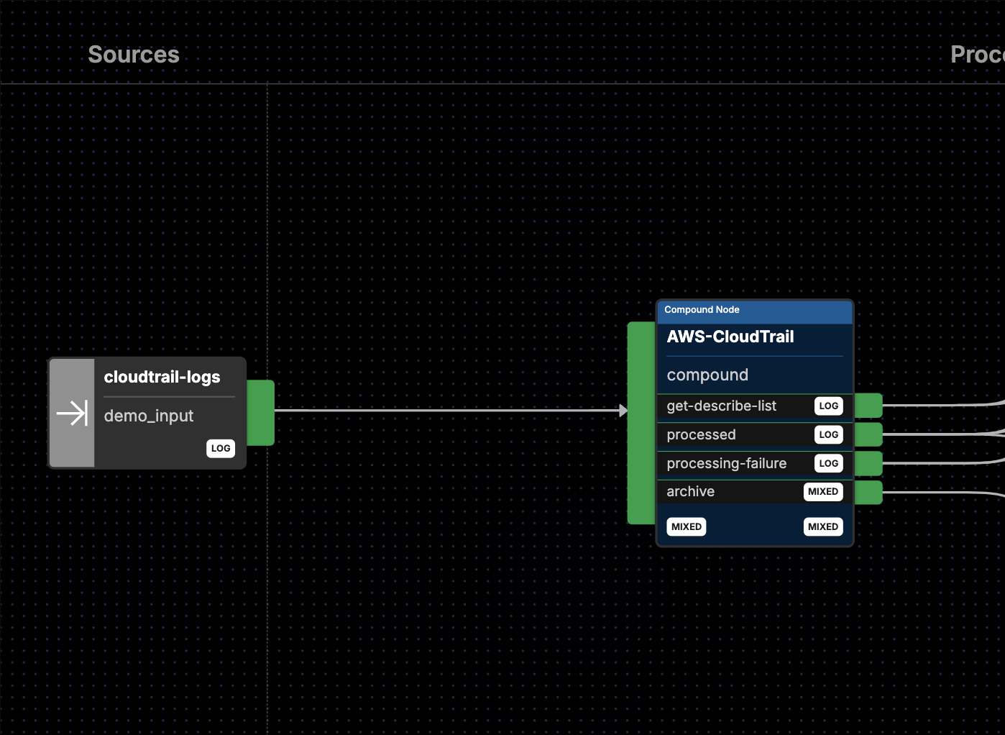Click the LOG badge beside get-describe-list

[x=829, y=406]
